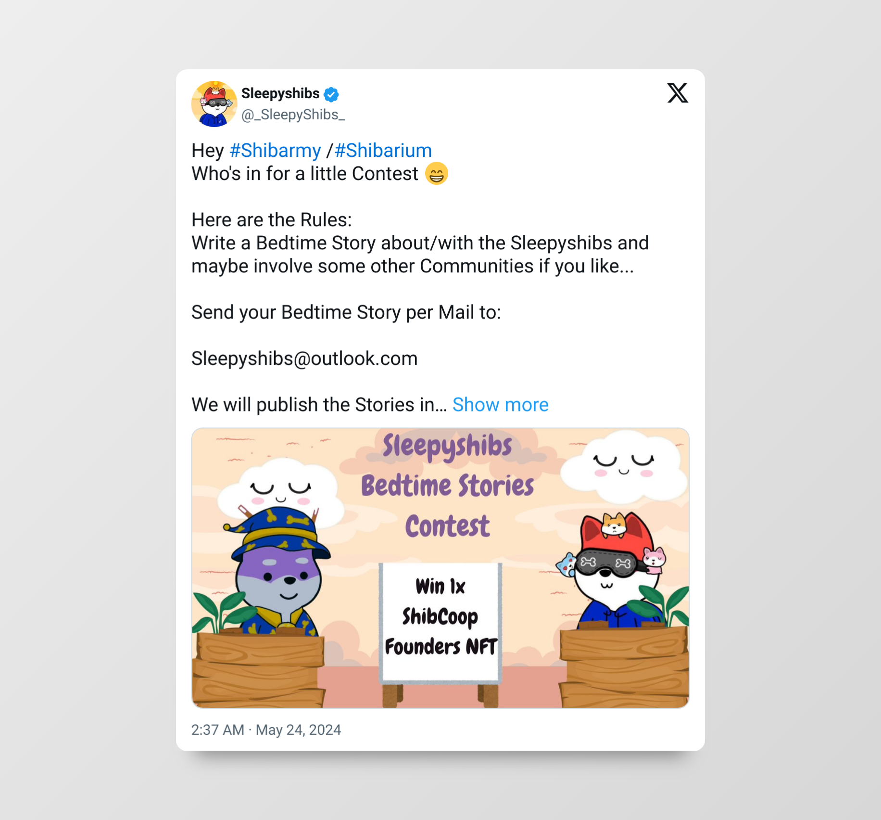Click the sleeping cloud at top right
Viewport: 881px width, 820px height.
coord(624,465)
